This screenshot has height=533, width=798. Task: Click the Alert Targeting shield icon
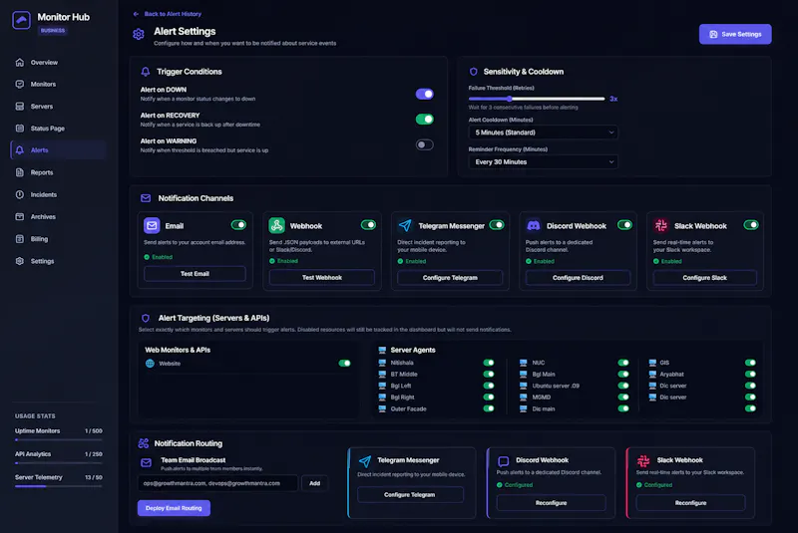(x=146, y=318)
